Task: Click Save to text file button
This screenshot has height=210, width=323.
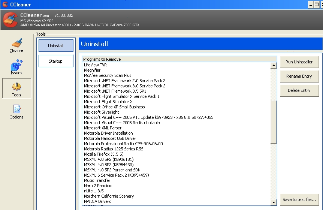Action: point(299,199)
